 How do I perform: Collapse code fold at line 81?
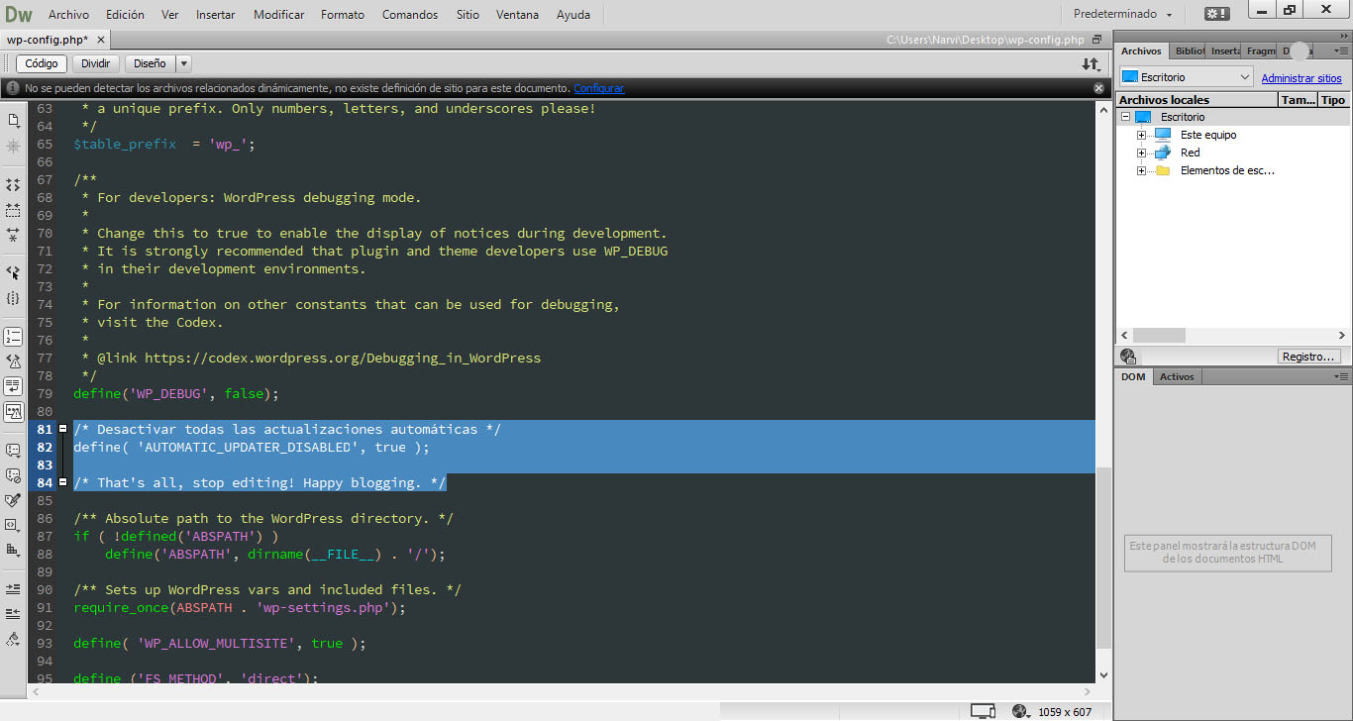click(x=63, y=429)
